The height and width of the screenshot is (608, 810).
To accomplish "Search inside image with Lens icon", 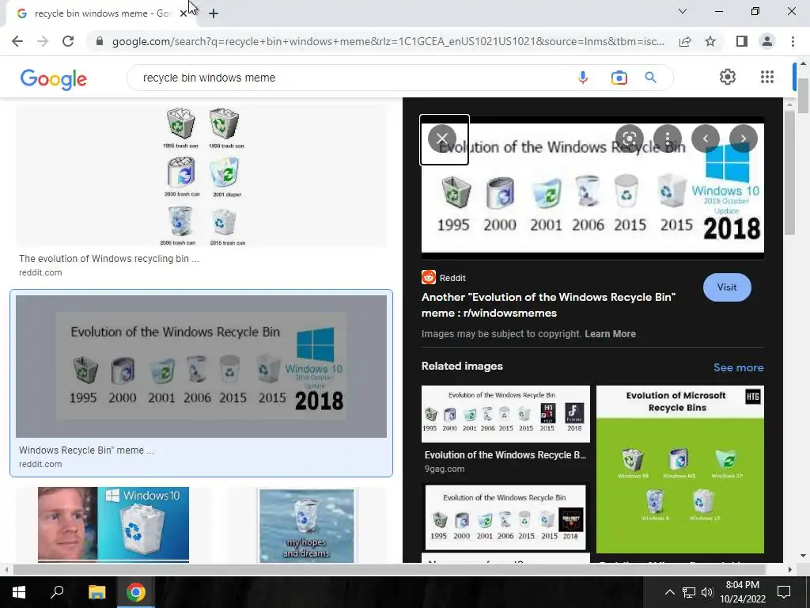I will coord(629,139).
